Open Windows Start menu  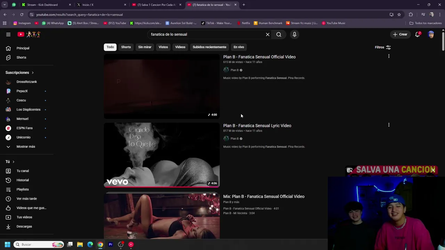click(7, 244)
